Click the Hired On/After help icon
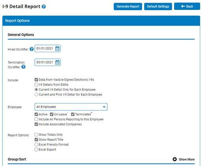This screenshot has width=203, height=166. tap(32, 49)
